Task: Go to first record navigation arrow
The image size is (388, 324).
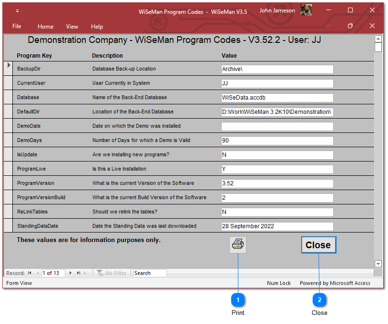Action: tap(30, 273)
